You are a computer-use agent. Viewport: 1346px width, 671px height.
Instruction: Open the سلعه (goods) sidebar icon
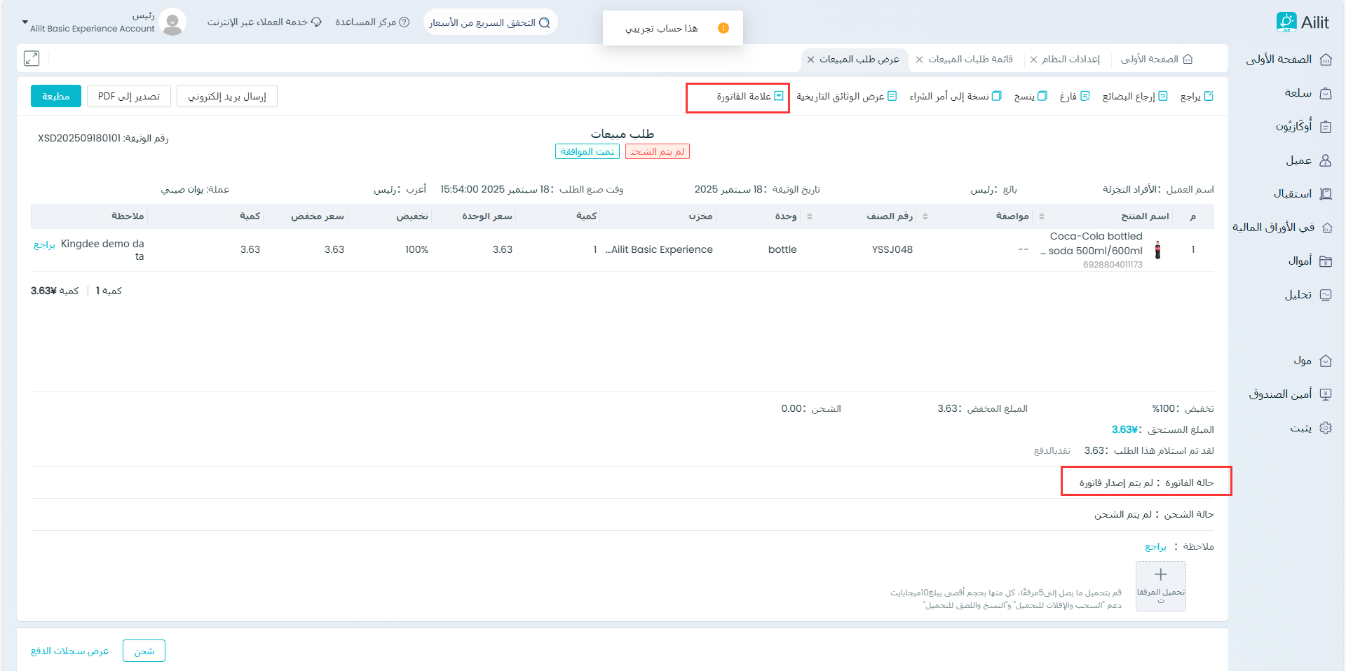(x=1325, y=93)
